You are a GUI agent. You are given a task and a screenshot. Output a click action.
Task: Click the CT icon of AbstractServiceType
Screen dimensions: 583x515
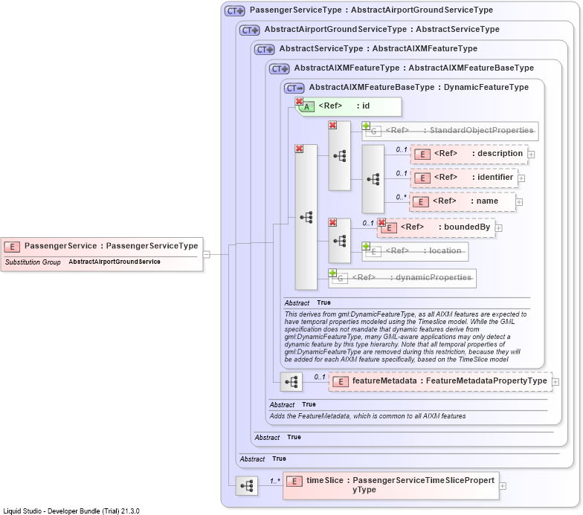pyautogui.click(x=265, y=49)
